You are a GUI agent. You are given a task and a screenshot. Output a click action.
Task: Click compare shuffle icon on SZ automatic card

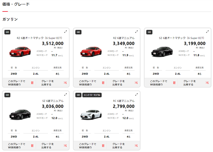[207, 83]
